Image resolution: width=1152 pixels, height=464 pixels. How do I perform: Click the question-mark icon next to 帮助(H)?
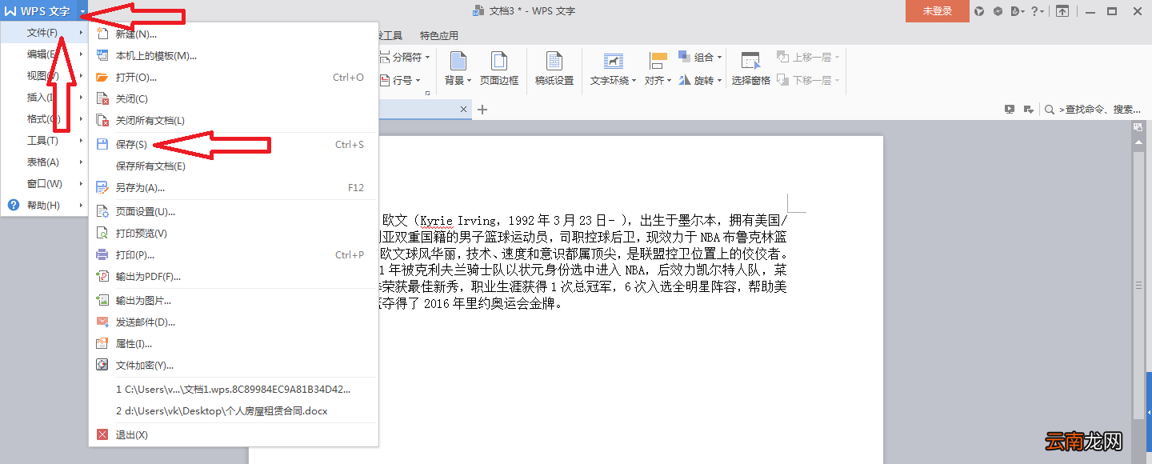13,206
